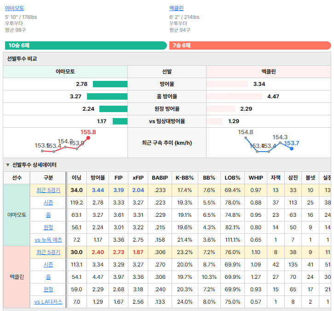Image resolution: width=334 pixels, height=311 pixels.
Task: Click 맥클린 comparison header cell
Action: point(269,72)
